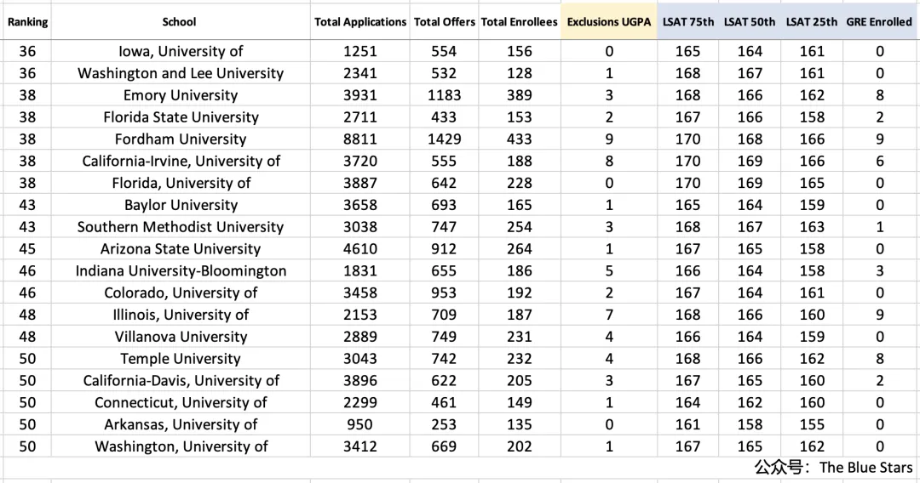The height and width of the screenshot is (483, 920).
Task: Click California-Irvine's exclusions UGPA value 8
Action: click(609, 161)
